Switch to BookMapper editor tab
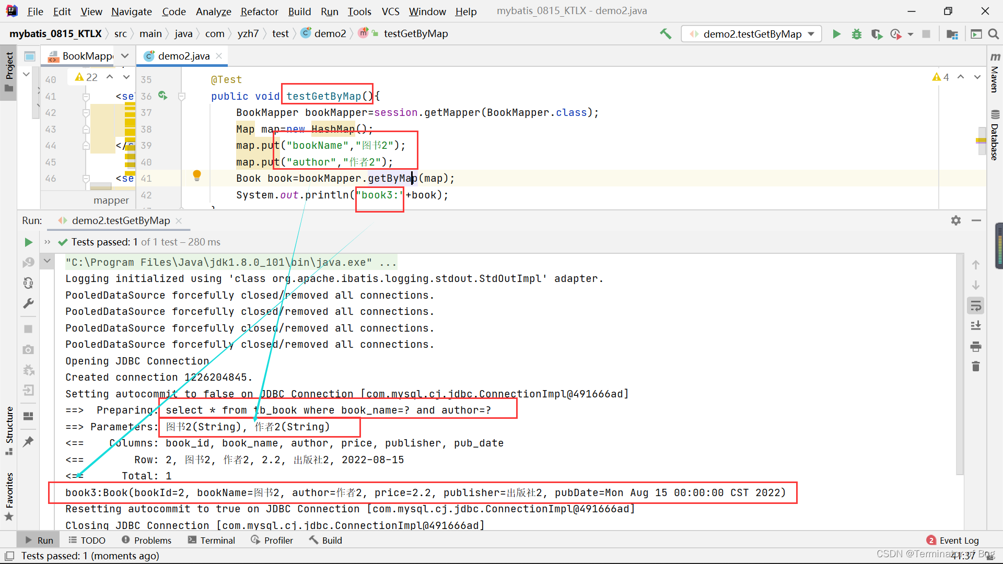This screenshot has height=564, width=1003. coord(81,56)
